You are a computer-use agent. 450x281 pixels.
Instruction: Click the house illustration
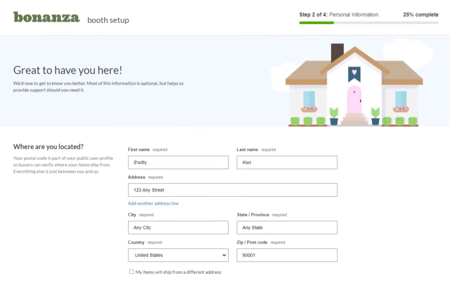click(x=354, y=85)
